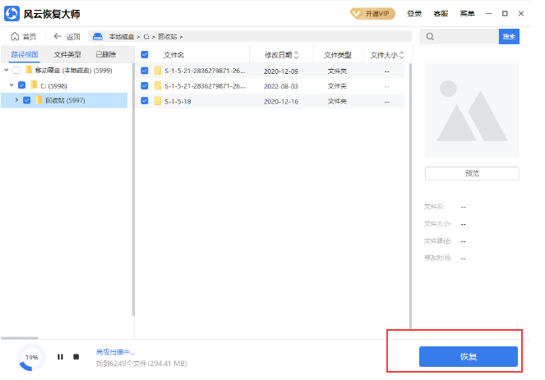Sort files by 修改日期 column

click(x=281, y=55)
